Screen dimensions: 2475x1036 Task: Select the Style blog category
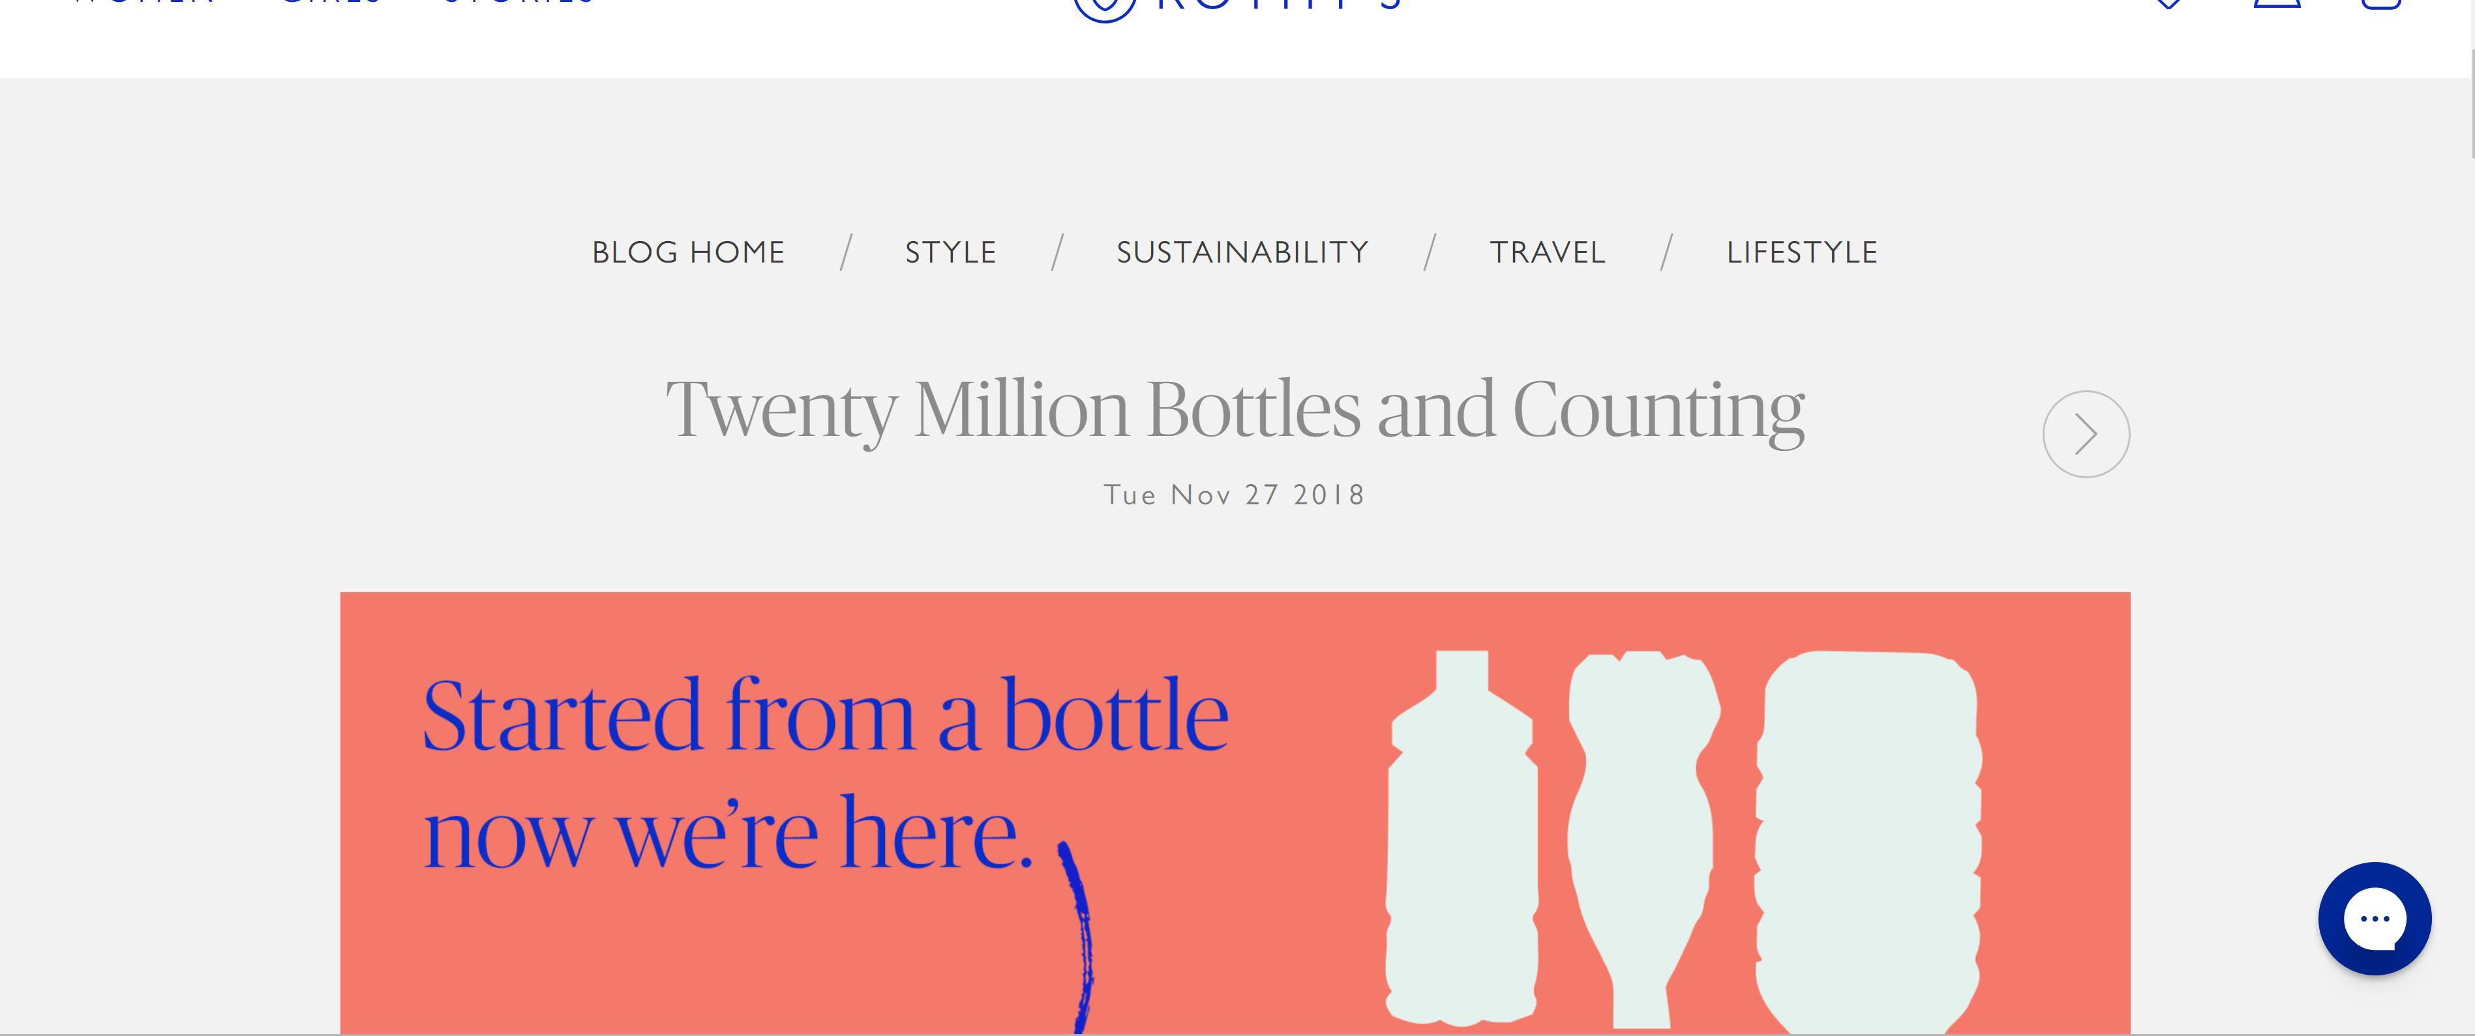pyautogui.click(x=950, y=253)
